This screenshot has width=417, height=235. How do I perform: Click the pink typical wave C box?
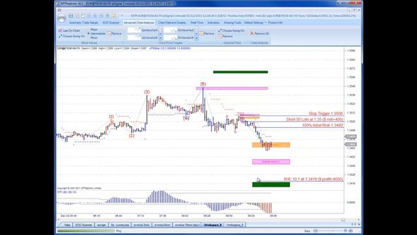pos(271,162)
